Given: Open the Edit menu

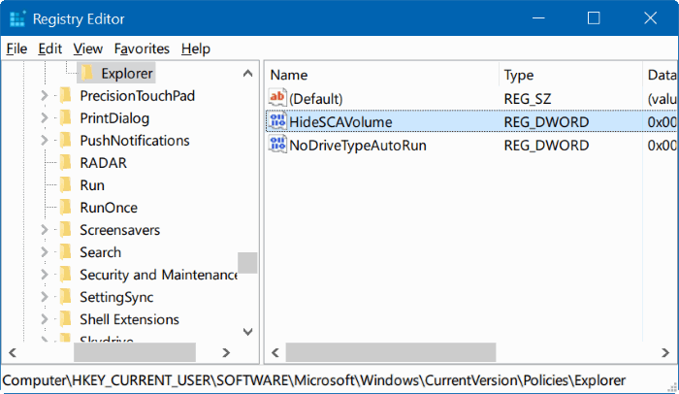Looking at the screenshot, I should (50, 49).
